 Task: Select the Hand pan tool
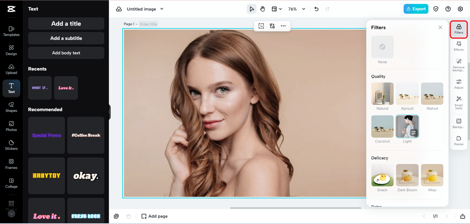pyautogui.click(x=263, y=9)
